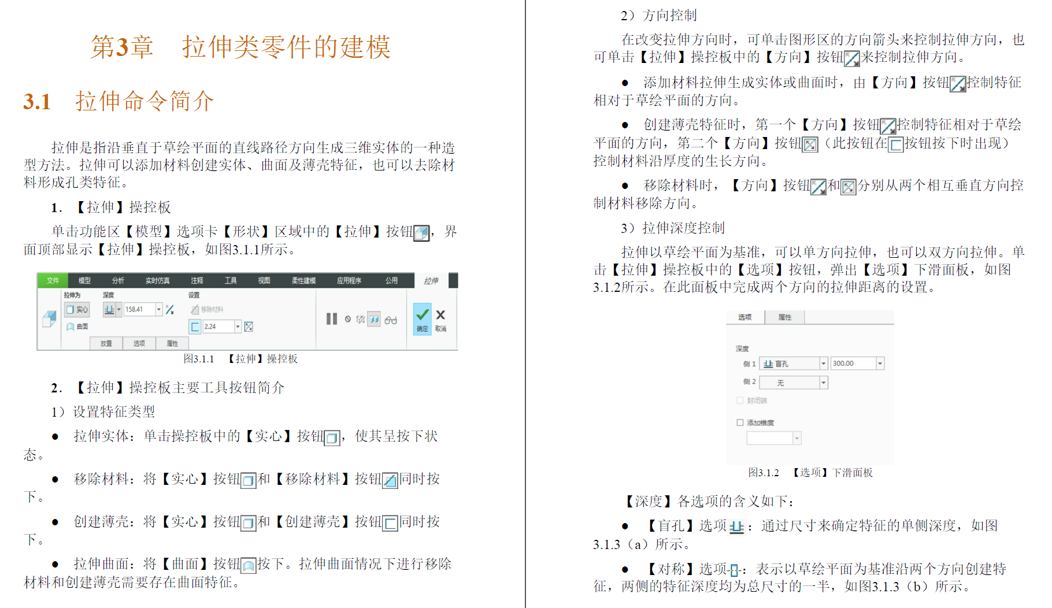Image resolution: width=1052 pixels, height=608 pixels.
Task: Click the 选项 button on the dashboard
Action: pyautogui.click(x=139, y=343)
